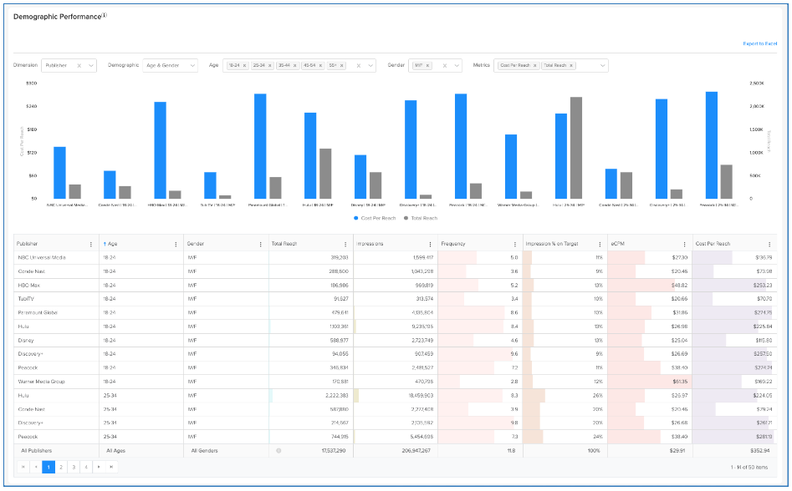Remove the Total Reach metric tag
This screenshot has height=491, width=792.
pyautogui.click(x=571, y=65)
